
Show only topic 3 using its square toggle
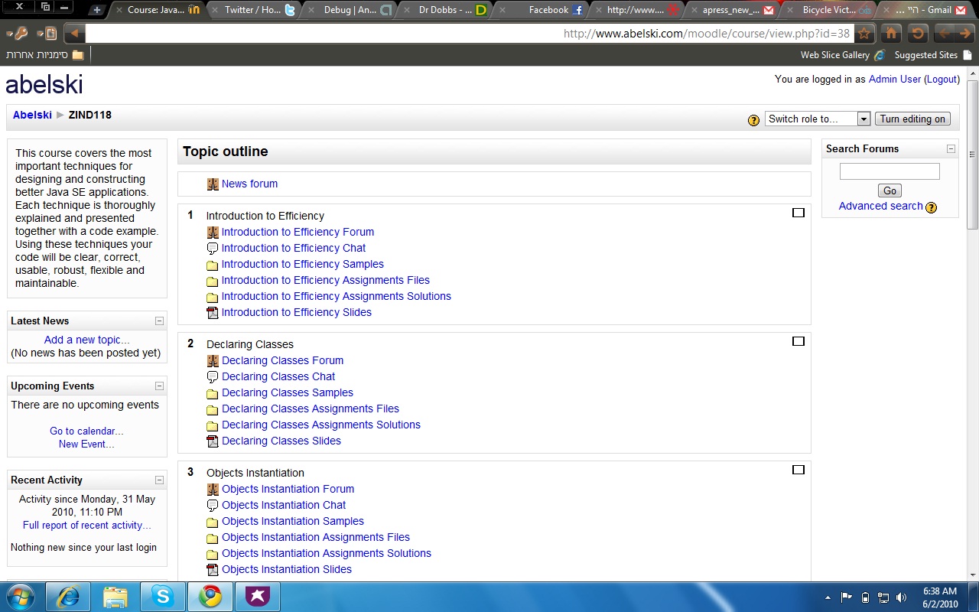coord(798,470)
